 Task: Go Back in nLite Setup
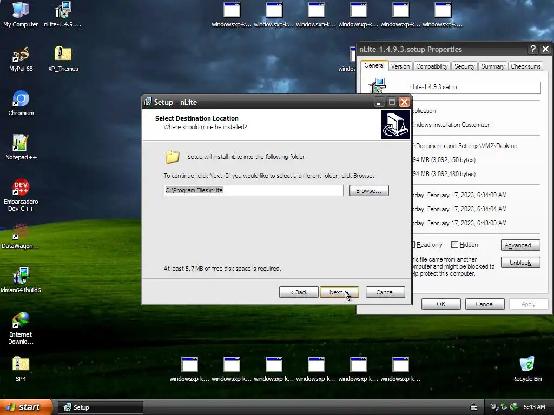click(x=299, y=292)
